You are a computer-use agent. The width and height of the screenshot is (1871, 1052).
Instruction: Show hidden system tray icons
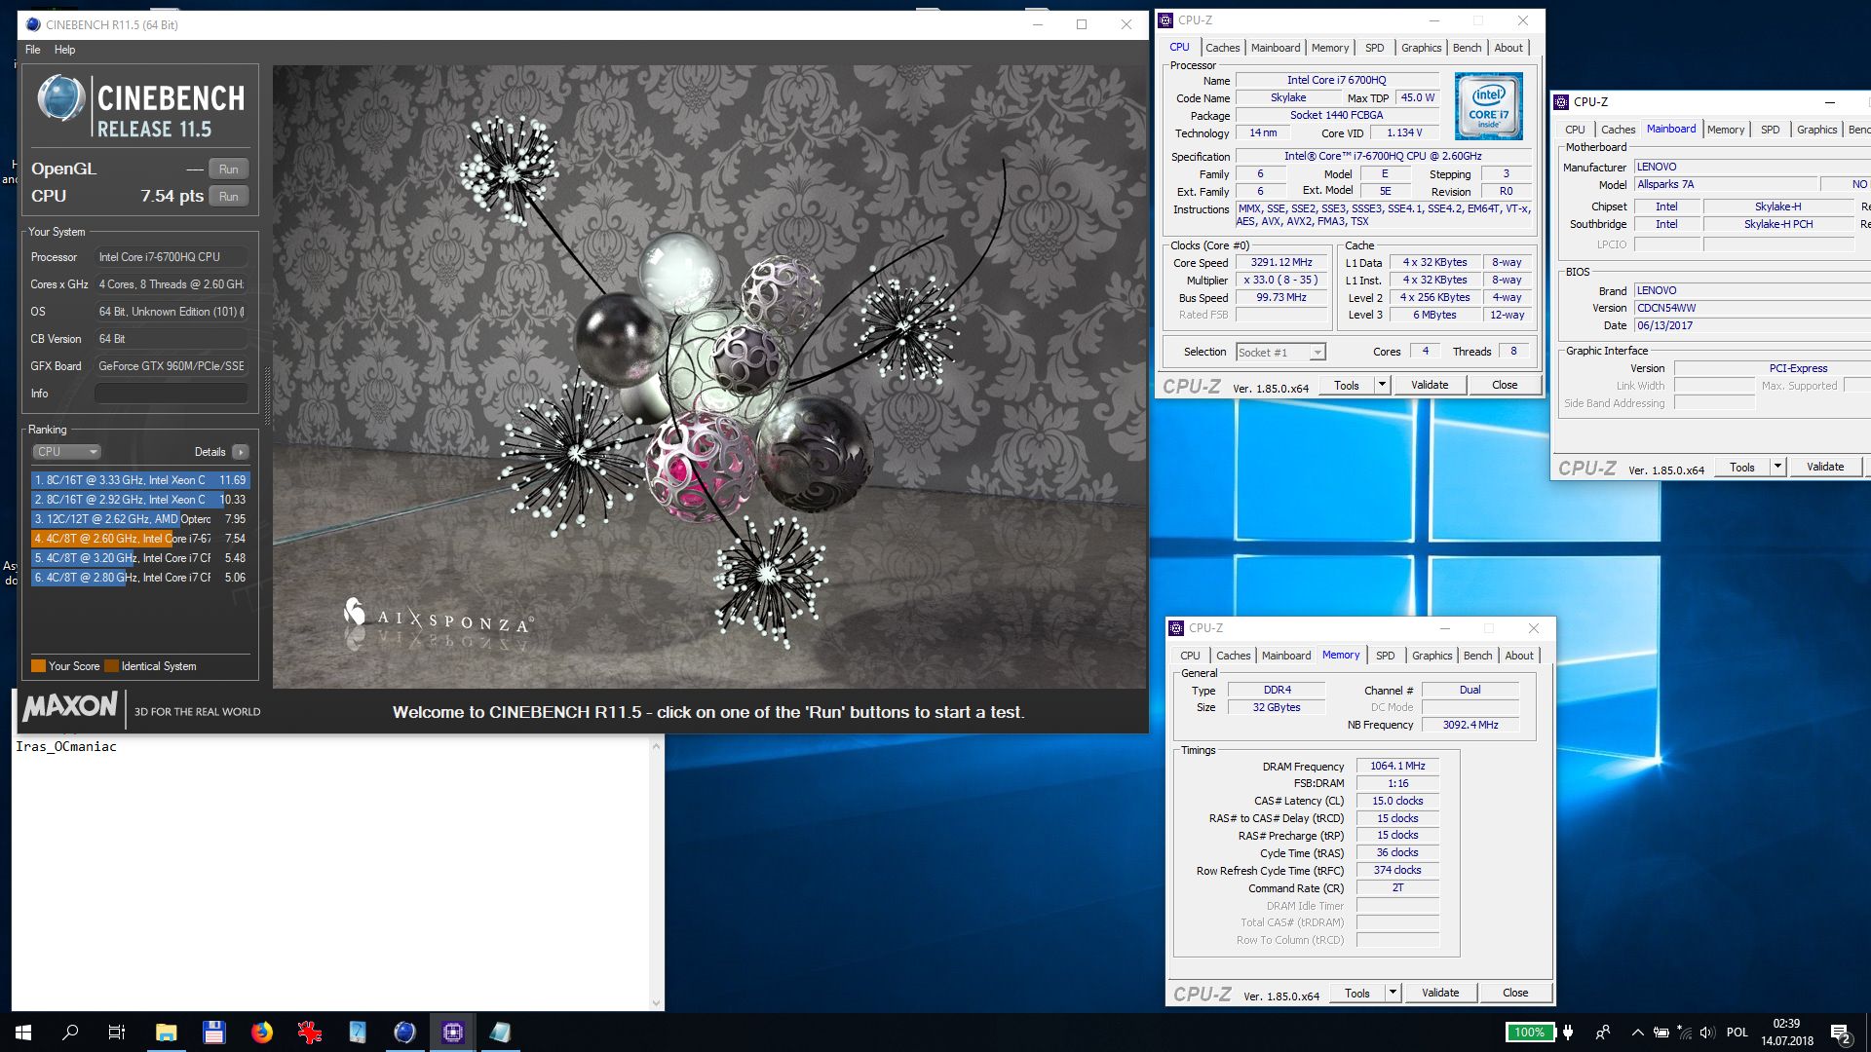[x=1637, y=1033]
